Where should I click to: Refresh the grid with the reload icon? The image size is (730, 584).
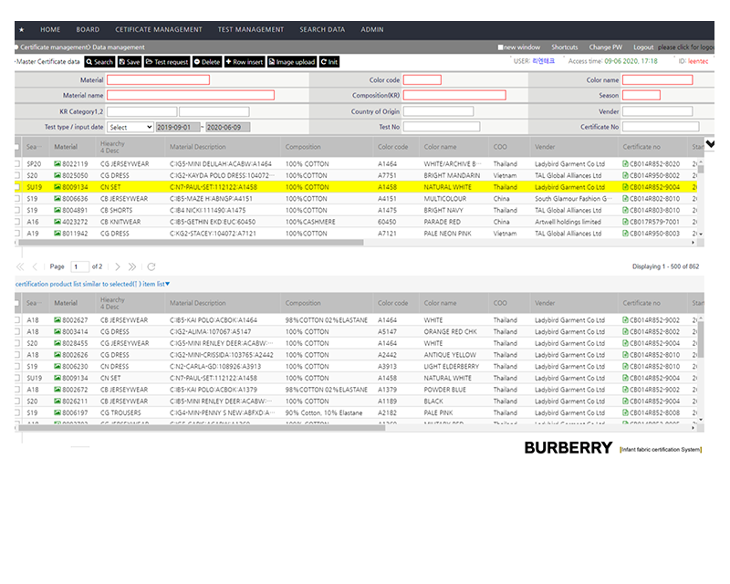coord(149,266)
